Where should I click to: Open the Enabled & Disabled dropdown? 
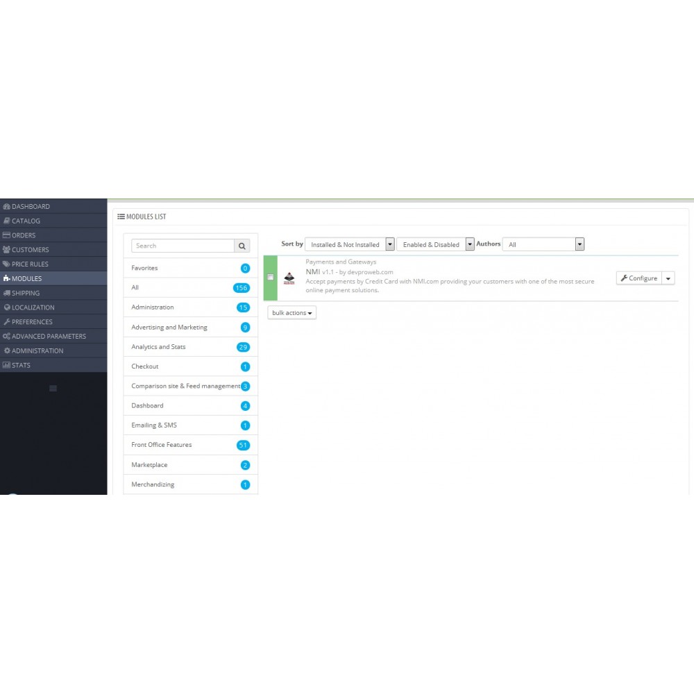(x=436, y=244)
